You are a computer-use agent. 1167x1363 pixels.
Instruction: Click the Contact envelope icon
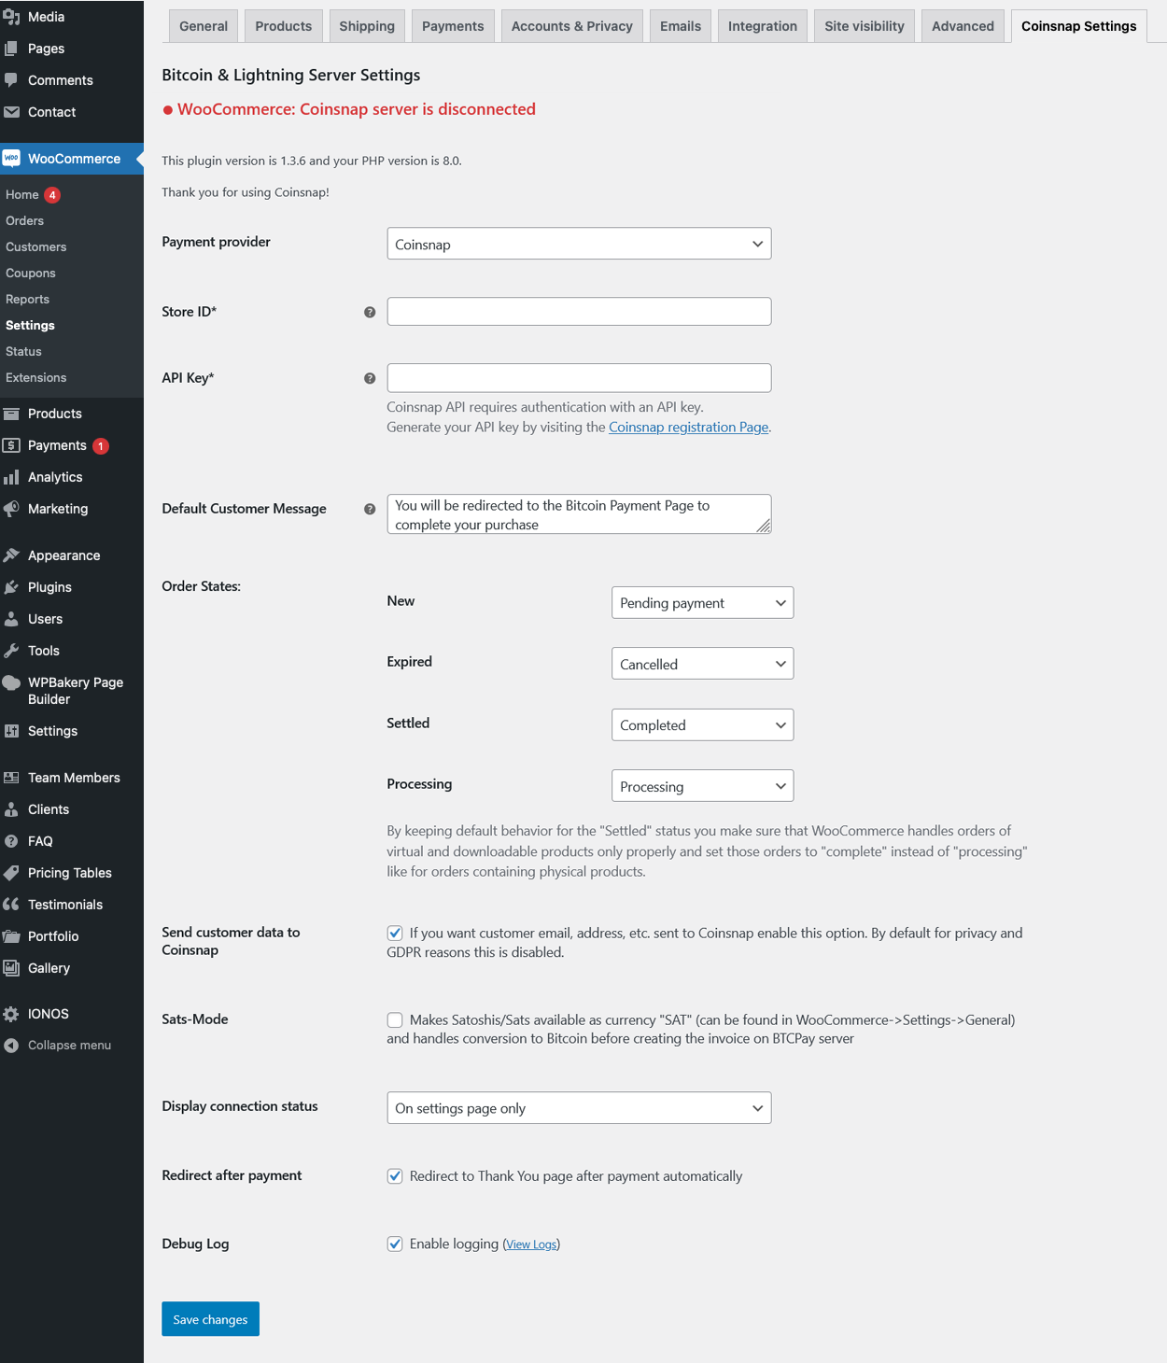pos(11,112)
